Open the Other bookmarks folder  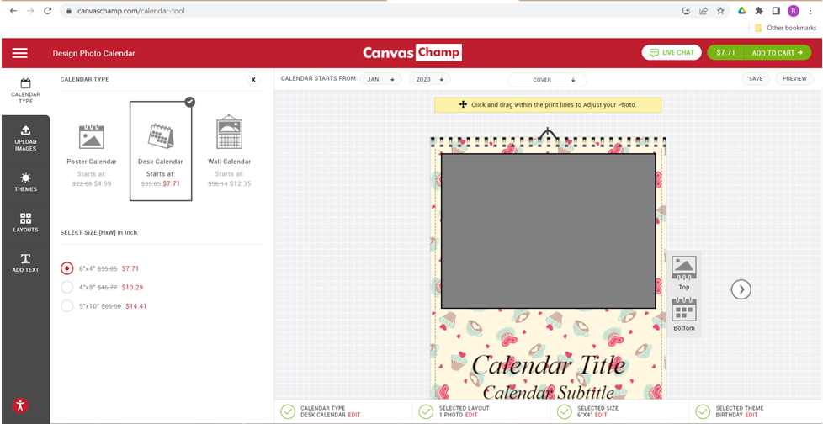(x=785, y=28)
